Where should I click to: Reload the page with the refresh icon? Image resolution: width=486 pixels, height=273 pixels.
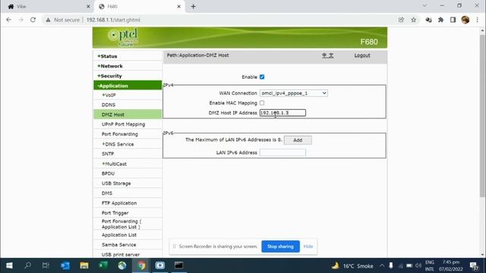coord(33,20)
